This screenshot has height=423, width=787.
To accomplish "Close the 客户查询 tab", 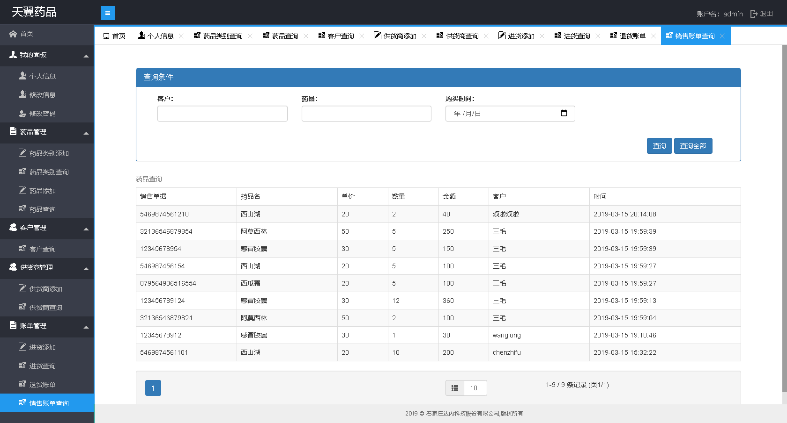I will coord(362,36).
